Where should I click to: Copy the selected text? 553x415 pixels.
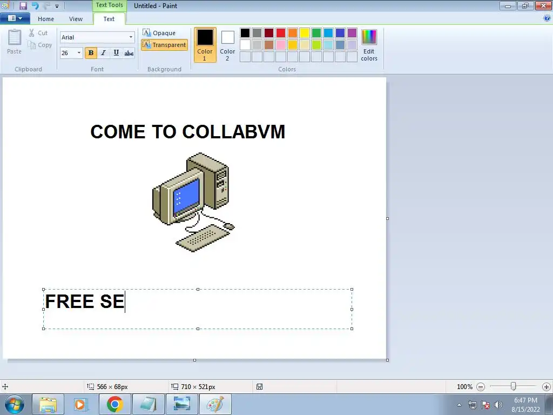coord(40,45)
